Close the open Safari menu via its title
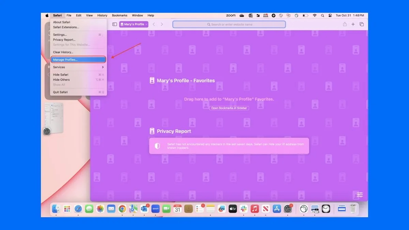The height and width of the screenshot is (230, 409). [58, 15]
